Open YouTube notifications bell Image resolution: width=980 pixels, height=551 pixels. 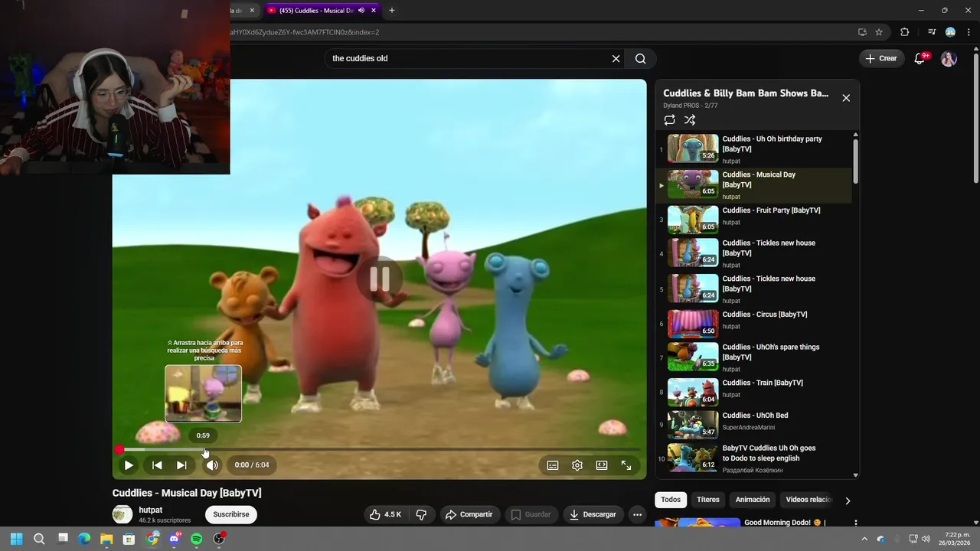click(x=920, y=59)
